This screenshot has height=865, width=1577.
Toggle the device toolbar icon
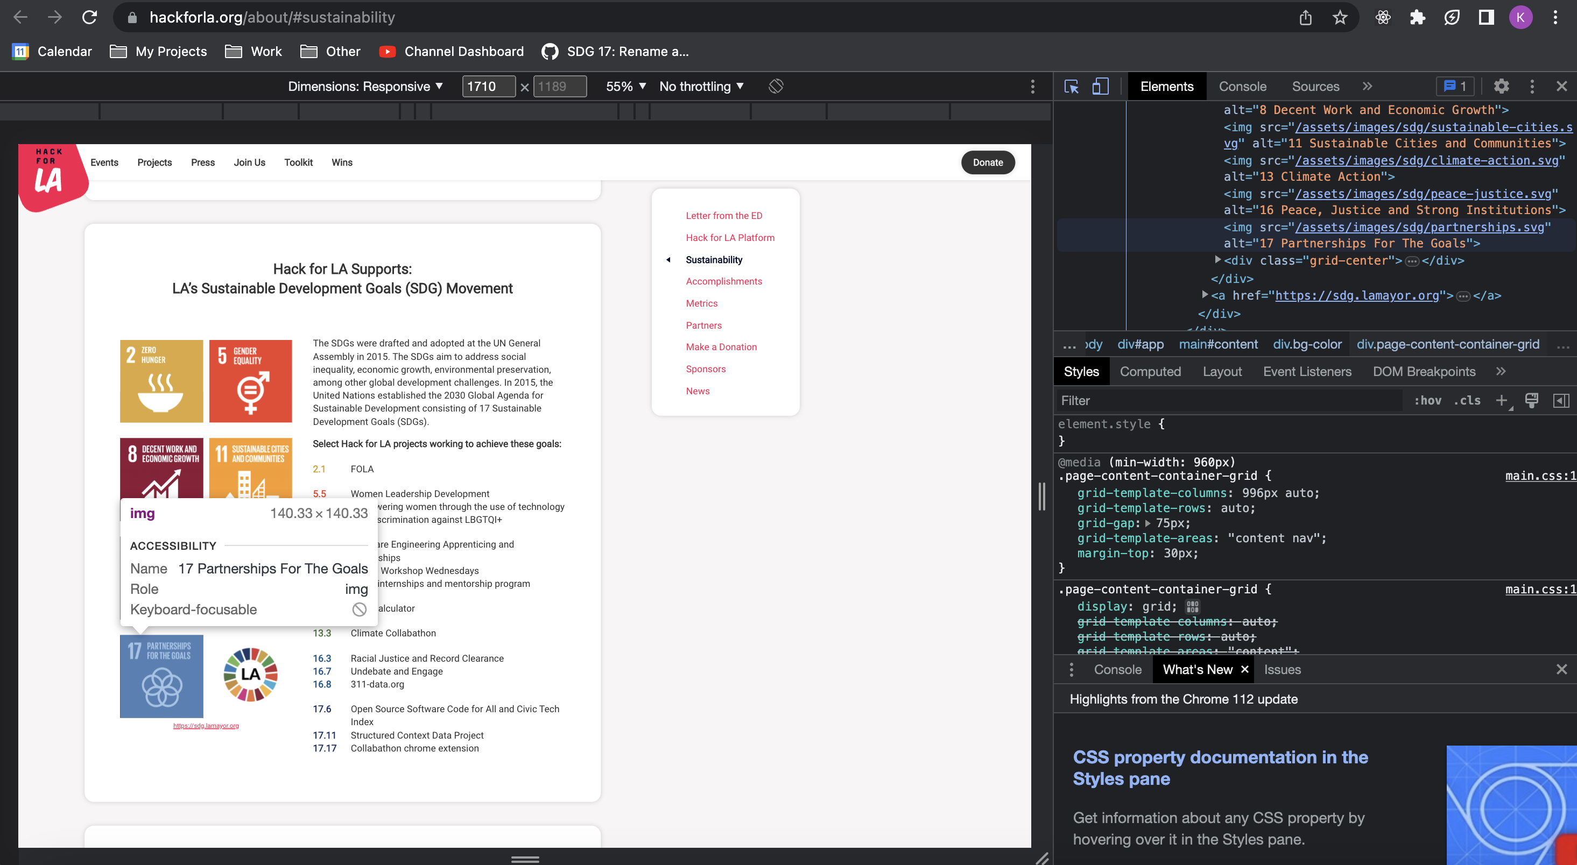pos(1100,86)
